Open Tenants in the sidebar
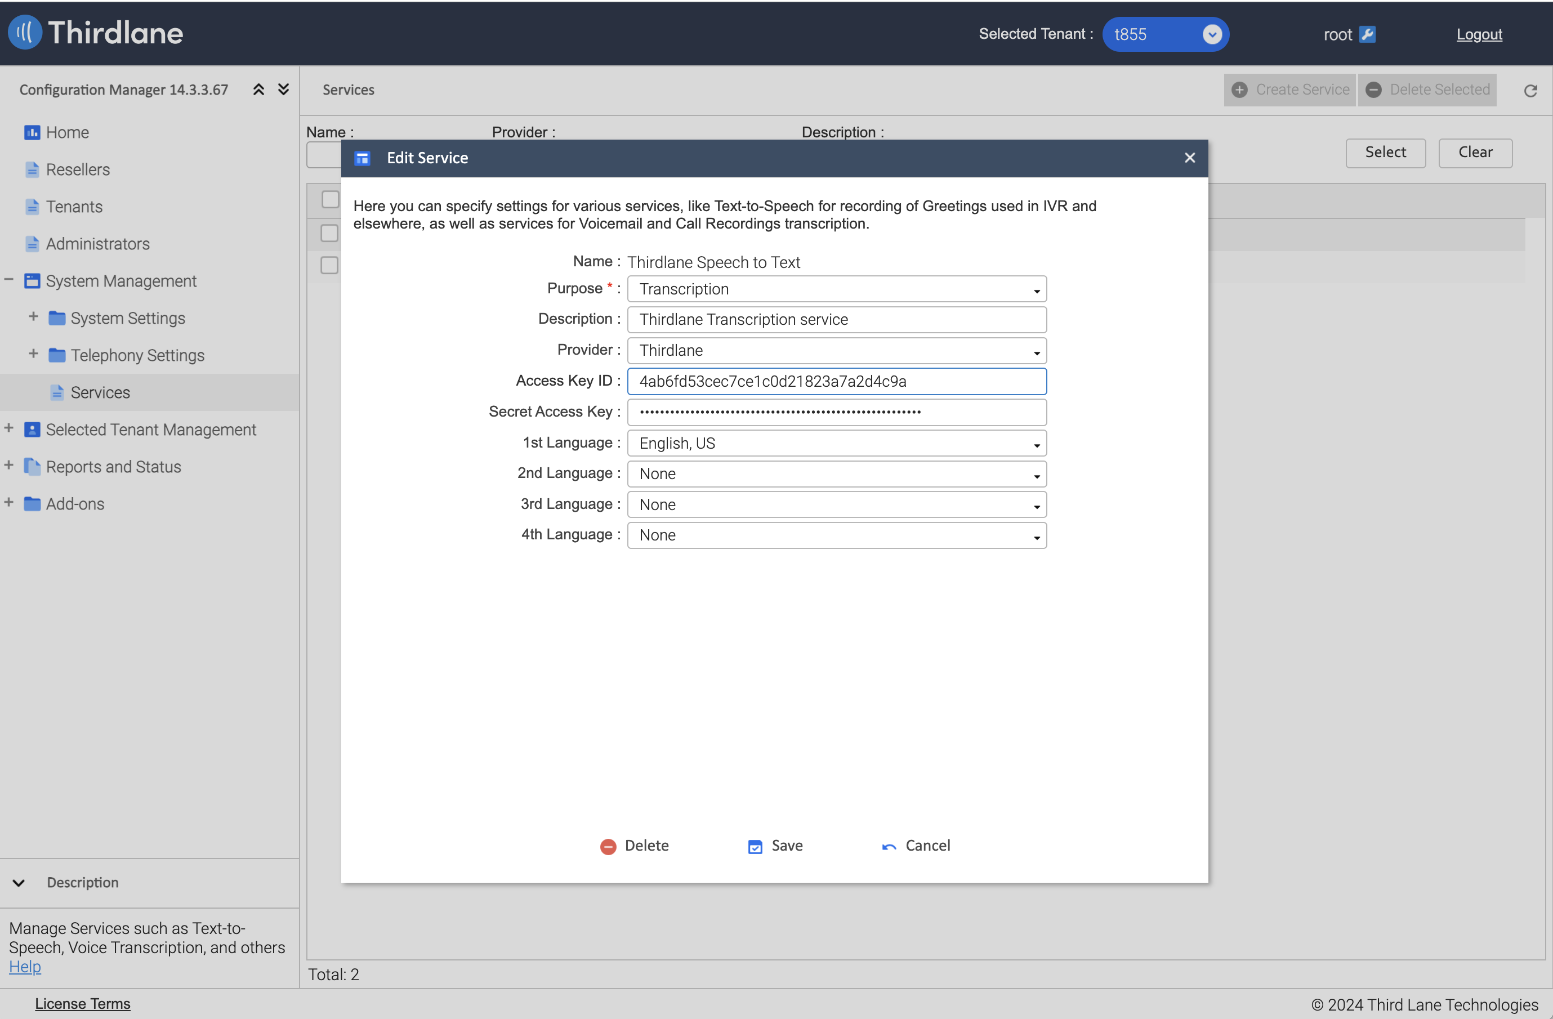The height and width of the screenshot is (1019, 1553). click(x=74, y=207)
